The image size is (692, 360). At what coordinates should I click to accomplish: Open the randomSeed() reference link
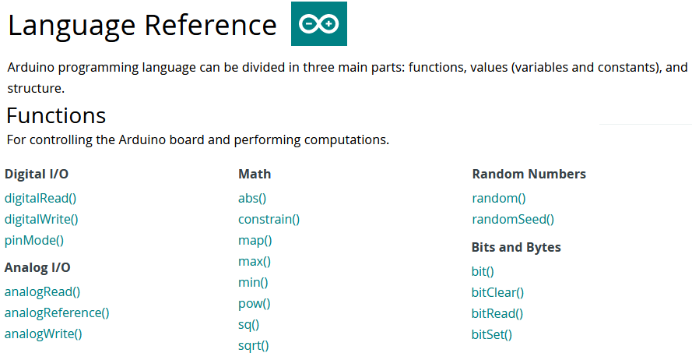tap(513, 219)
